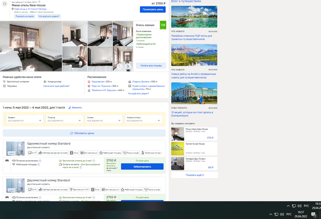321x219 pixels.
Task: Open volume icon beside 18:57 clock
Action: click(282, 214)
